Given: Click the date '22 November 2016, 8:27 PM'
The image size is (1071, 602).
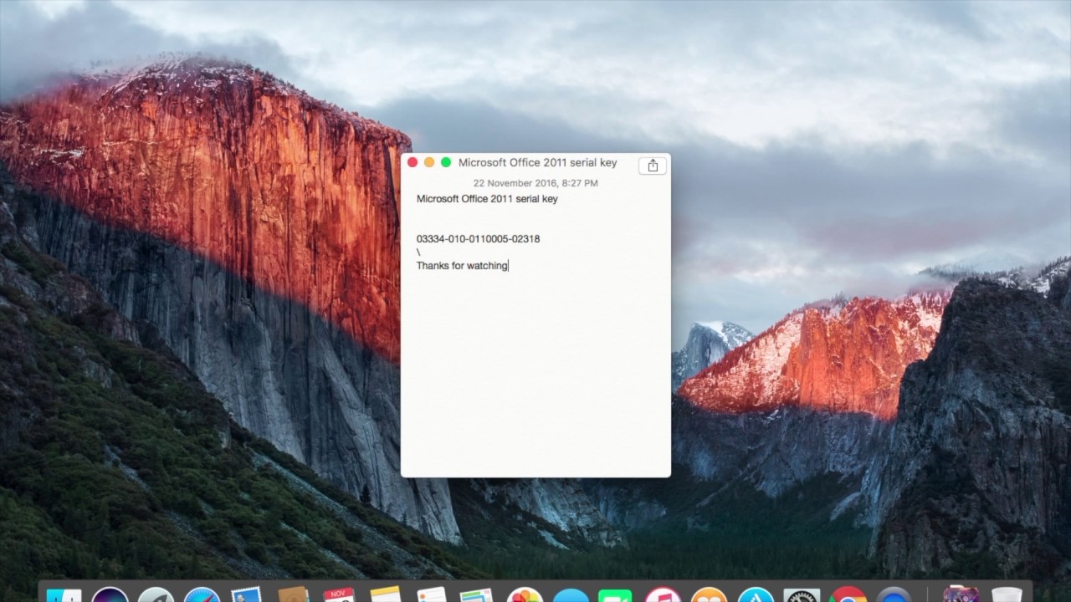Looking at the screenshot, I should click(x=535, y=183).
